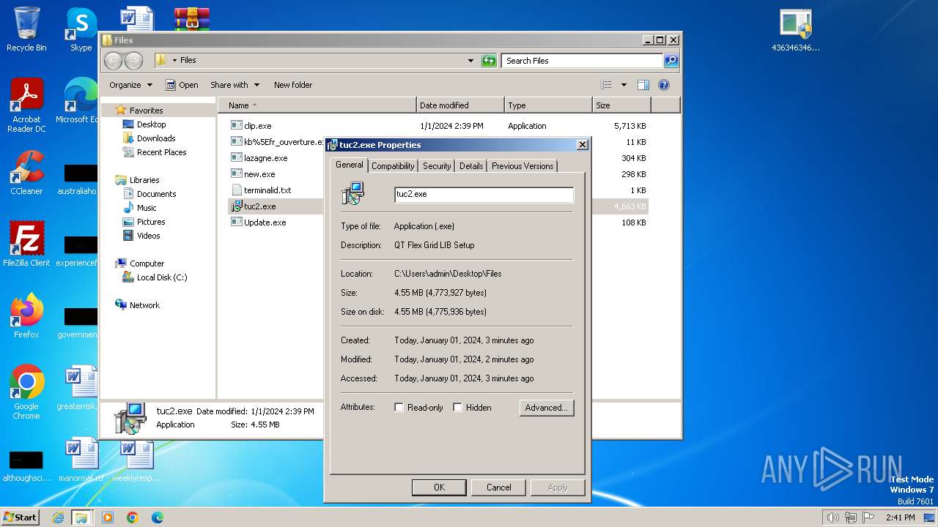Open the manormal.rtf document icon
The width and height of the screenshot is (938, 527).
pyautogui.click(x=81, y=460)
